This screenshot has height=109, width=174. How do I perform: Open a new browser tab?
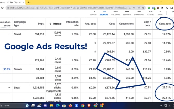(x=28, y=2)
